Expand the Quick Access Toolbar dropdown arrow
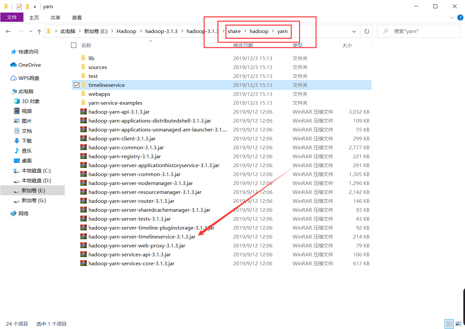Viewport: 465px width, 329px height. point(35,6)
